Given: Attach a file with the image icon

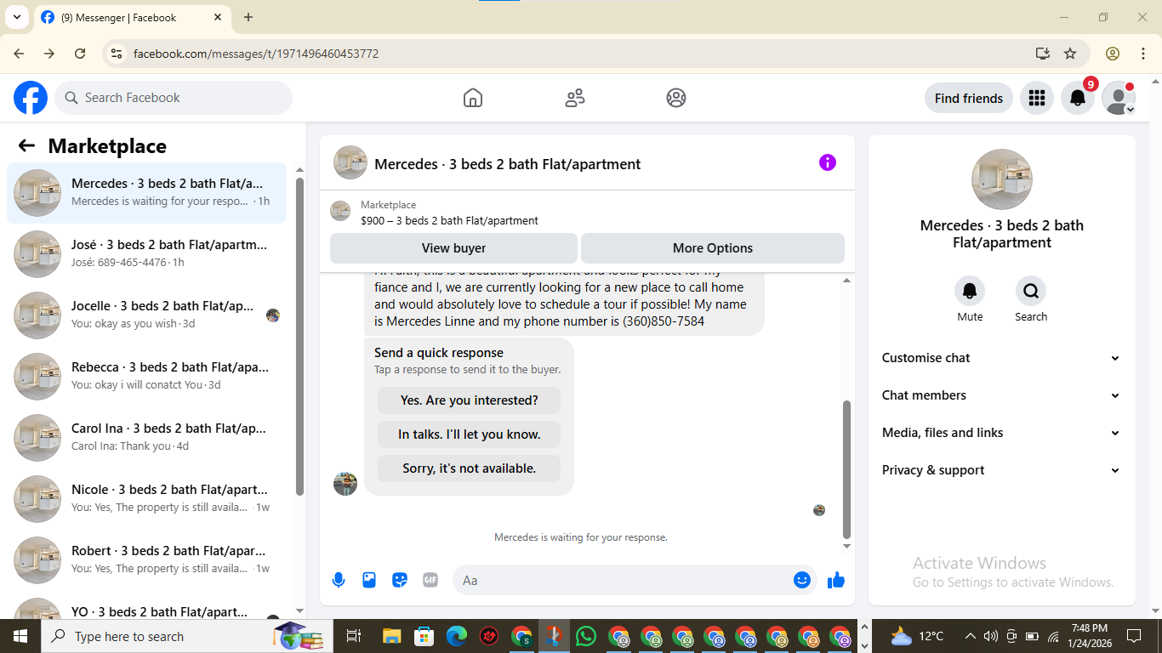Looking at the screenshot, I should click(x=369, y=580).
